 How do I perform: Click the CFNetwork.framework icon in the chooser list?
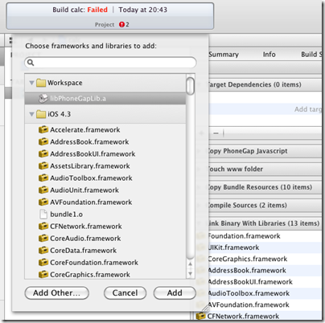43,227
